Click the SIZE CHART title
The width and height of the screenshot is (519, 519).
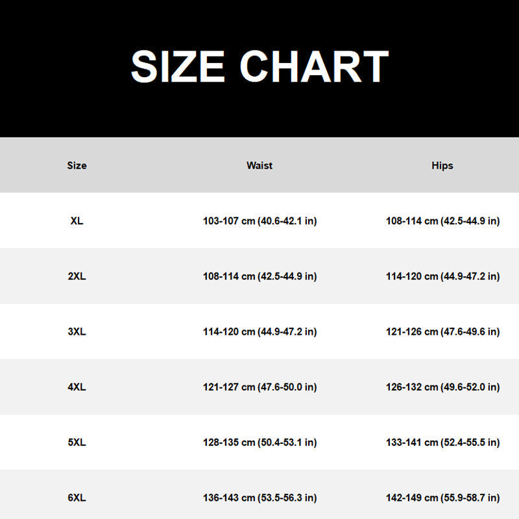[260, 66]
